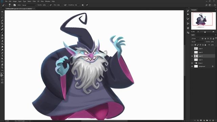Toggle lock transparent pixels icon

(x=195, y=45)
